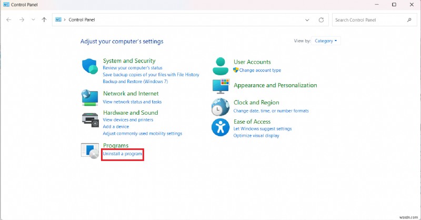The width and height of the screenshot is (421, 220).
Task: Click Let Windows suggest settings
Action: click(x=262, y=128)
